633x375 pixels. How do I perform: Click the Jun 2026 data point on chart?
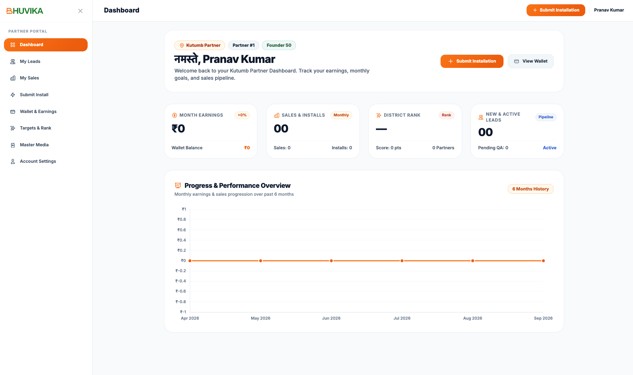tap(331, 261)
